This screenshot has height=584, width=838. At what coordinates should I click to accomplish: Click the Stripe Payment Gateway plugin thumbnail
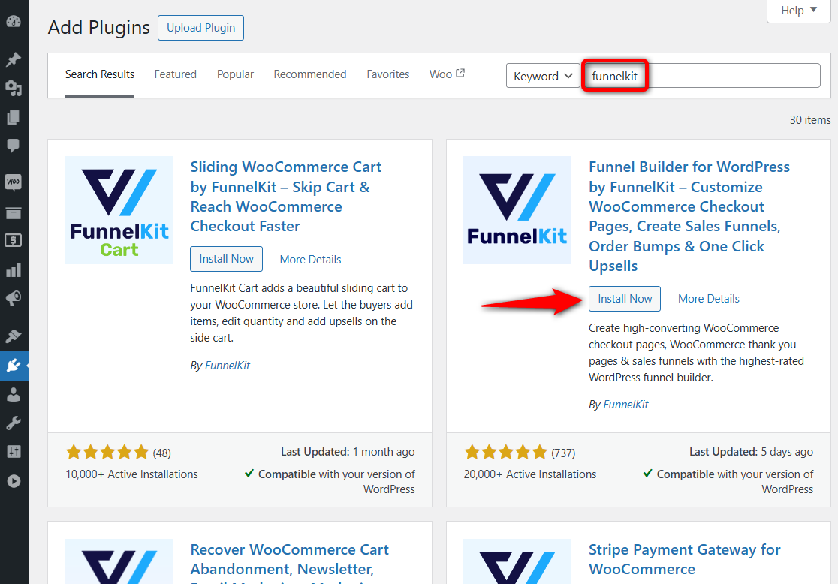(517, 561)
